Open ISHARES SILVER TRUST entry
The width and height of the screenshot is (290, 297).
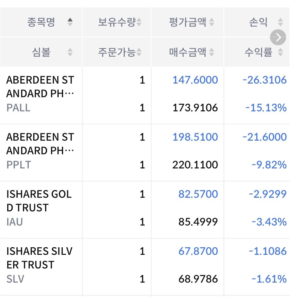coord(39,258)
